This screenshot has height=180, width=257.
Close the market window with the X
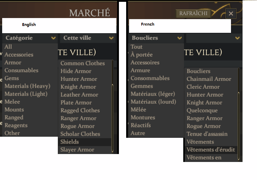(x=231, y=14)
